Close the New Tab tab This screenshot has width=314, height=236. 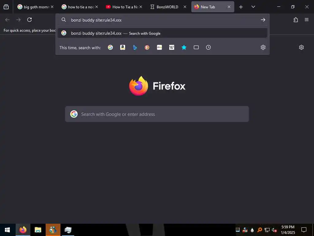tap(229, 7)
